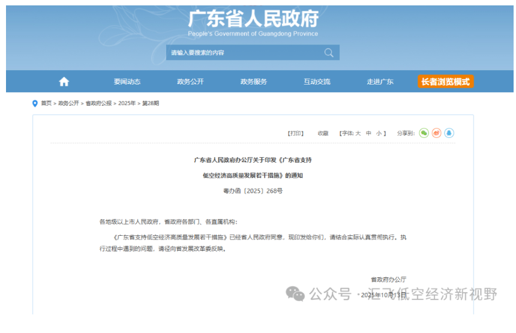Set font size to medium (中)
This screenshot has width=516, height=333.
(x=369, y=133)
